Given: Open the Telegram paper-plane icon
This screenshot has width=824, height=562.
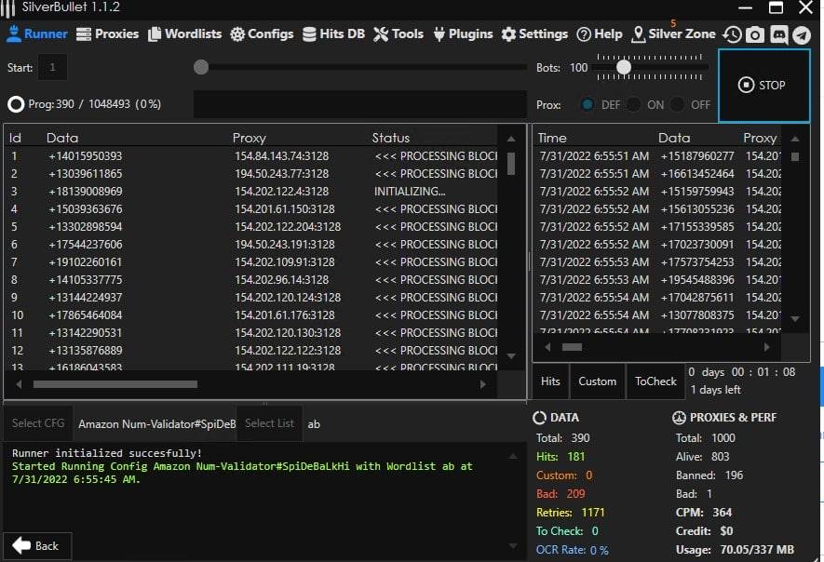Looking at the screenshot, I should coord(801,34).
